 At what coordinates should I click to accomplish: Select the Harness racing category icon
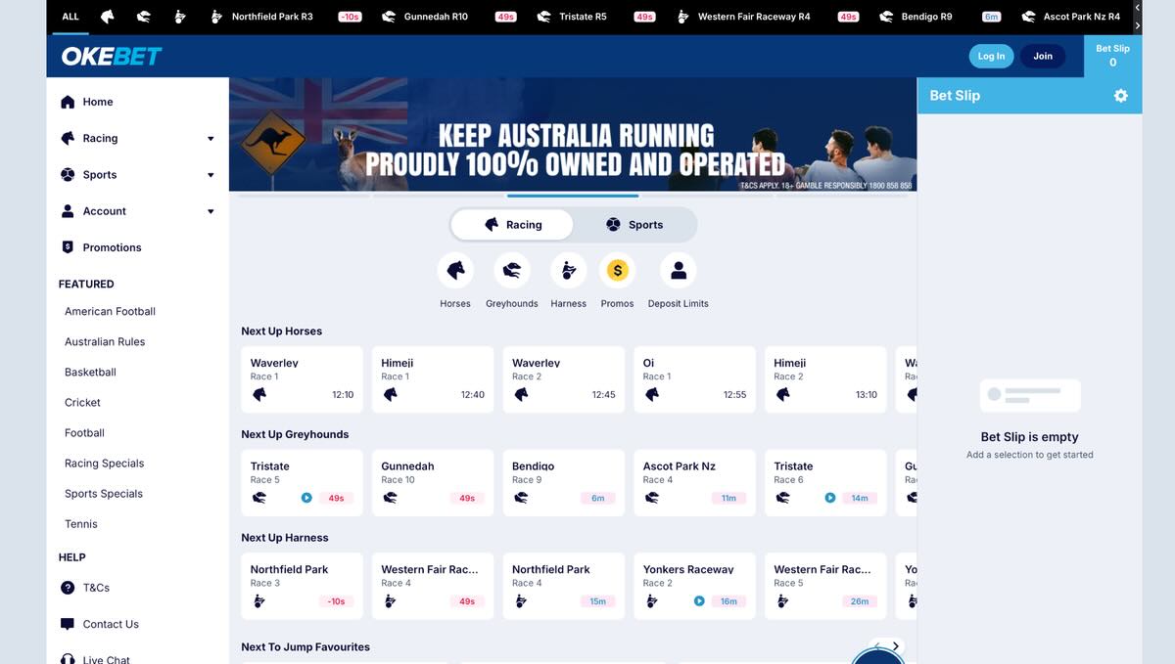(568, 270)
